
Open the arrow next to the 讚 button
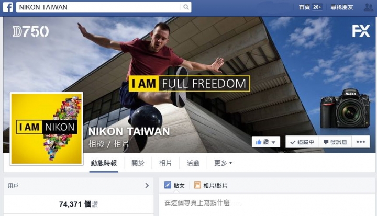click(273, 142)
